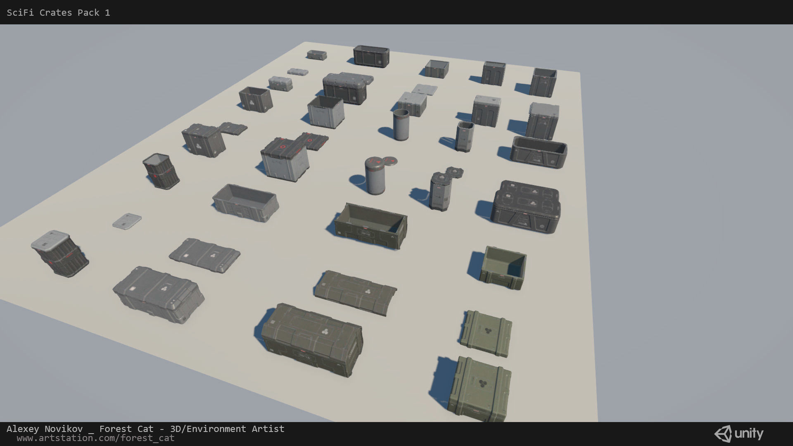793x446 pixels.
Task: Select the tilted dark crate with light lid
Action: tap(59, 254)
